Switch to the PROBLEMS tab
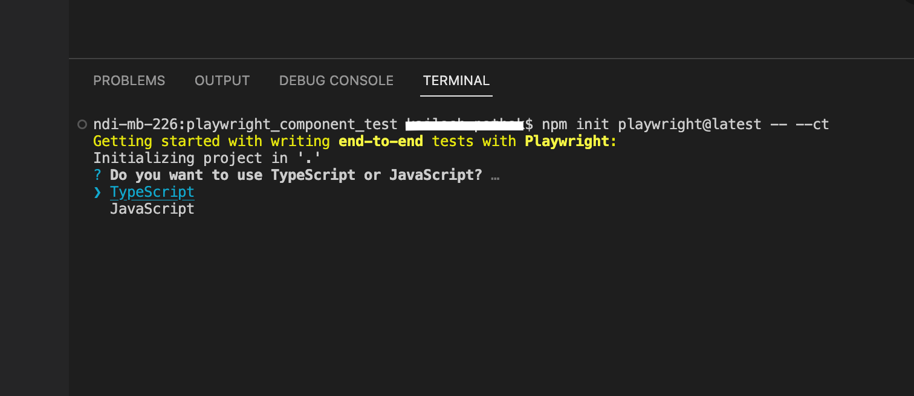914x396 pixels. point(129,80)
